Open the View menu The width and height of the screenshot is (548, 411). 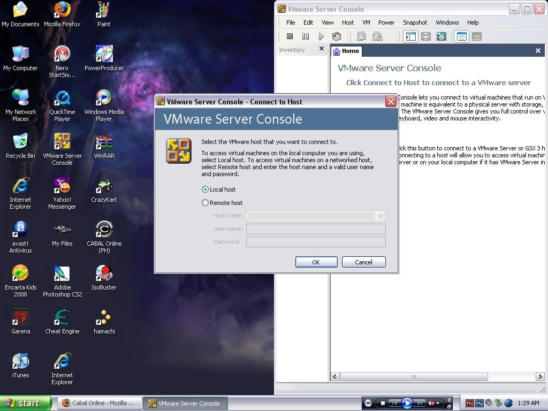click(328, 22)
